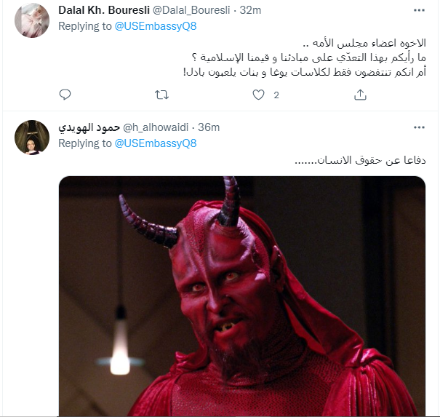440x417 pixels.
Task: Click the @Dalal_Bouresli handle
Action: tap(191, 10)
